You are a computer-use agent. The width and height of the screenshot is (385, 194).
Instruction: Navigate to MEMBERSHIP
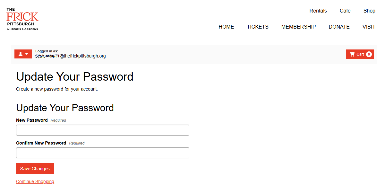(298, 27)
